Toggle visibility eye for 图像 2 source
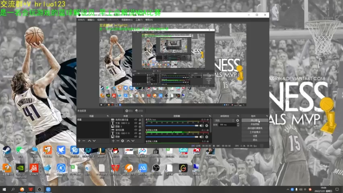Screen dimensions: 343x193 135,126
